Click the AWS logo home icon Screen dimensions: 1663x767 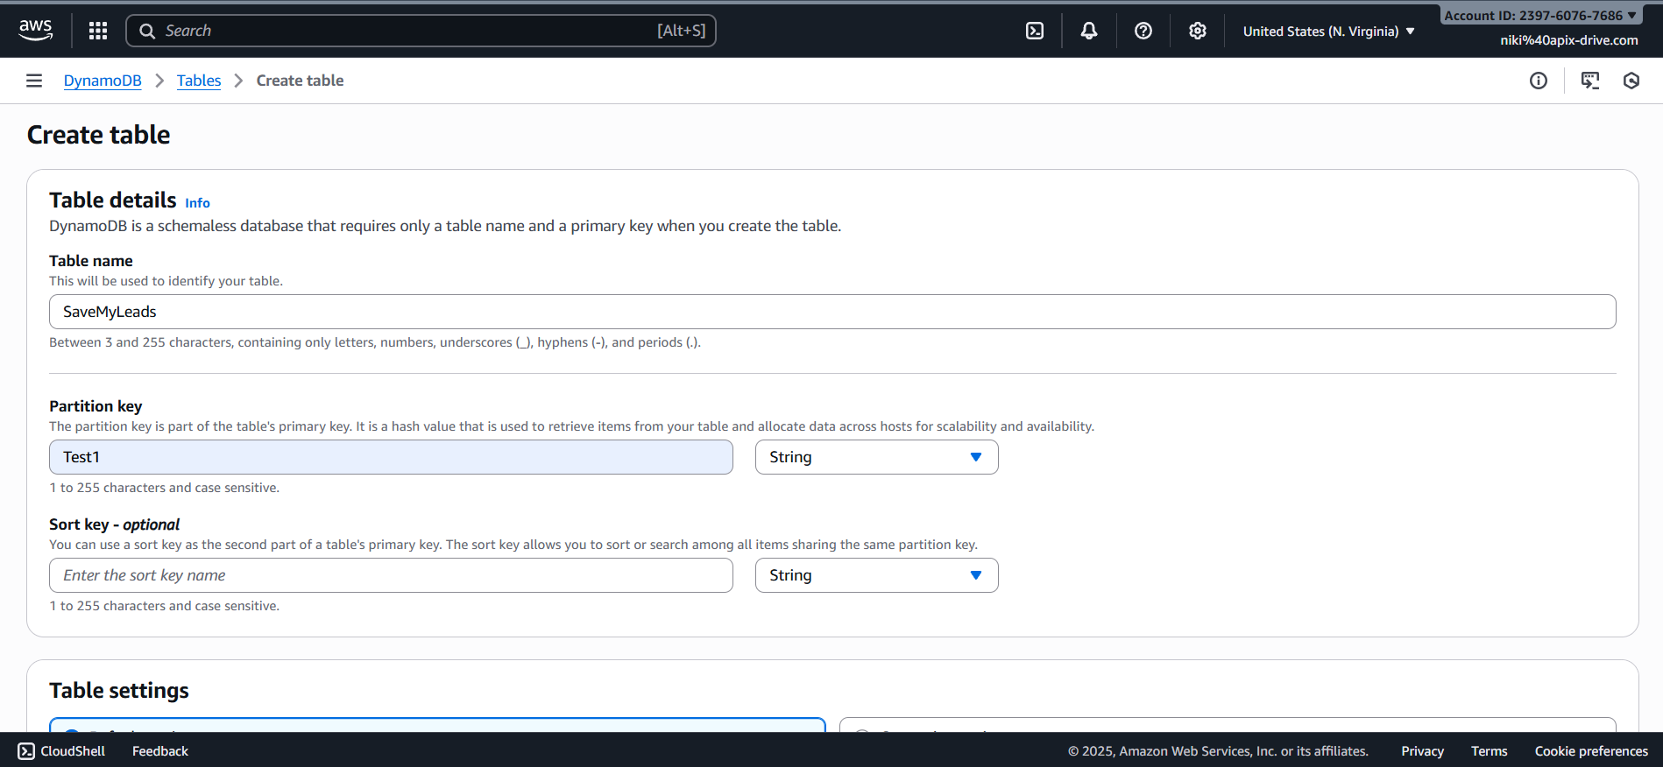(36, 30)
